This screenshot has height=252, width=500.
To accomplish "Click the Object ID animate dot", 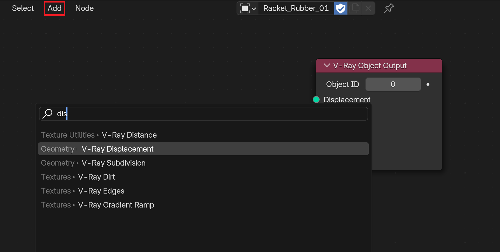I will pyautogui.click(x=428, y=84).
